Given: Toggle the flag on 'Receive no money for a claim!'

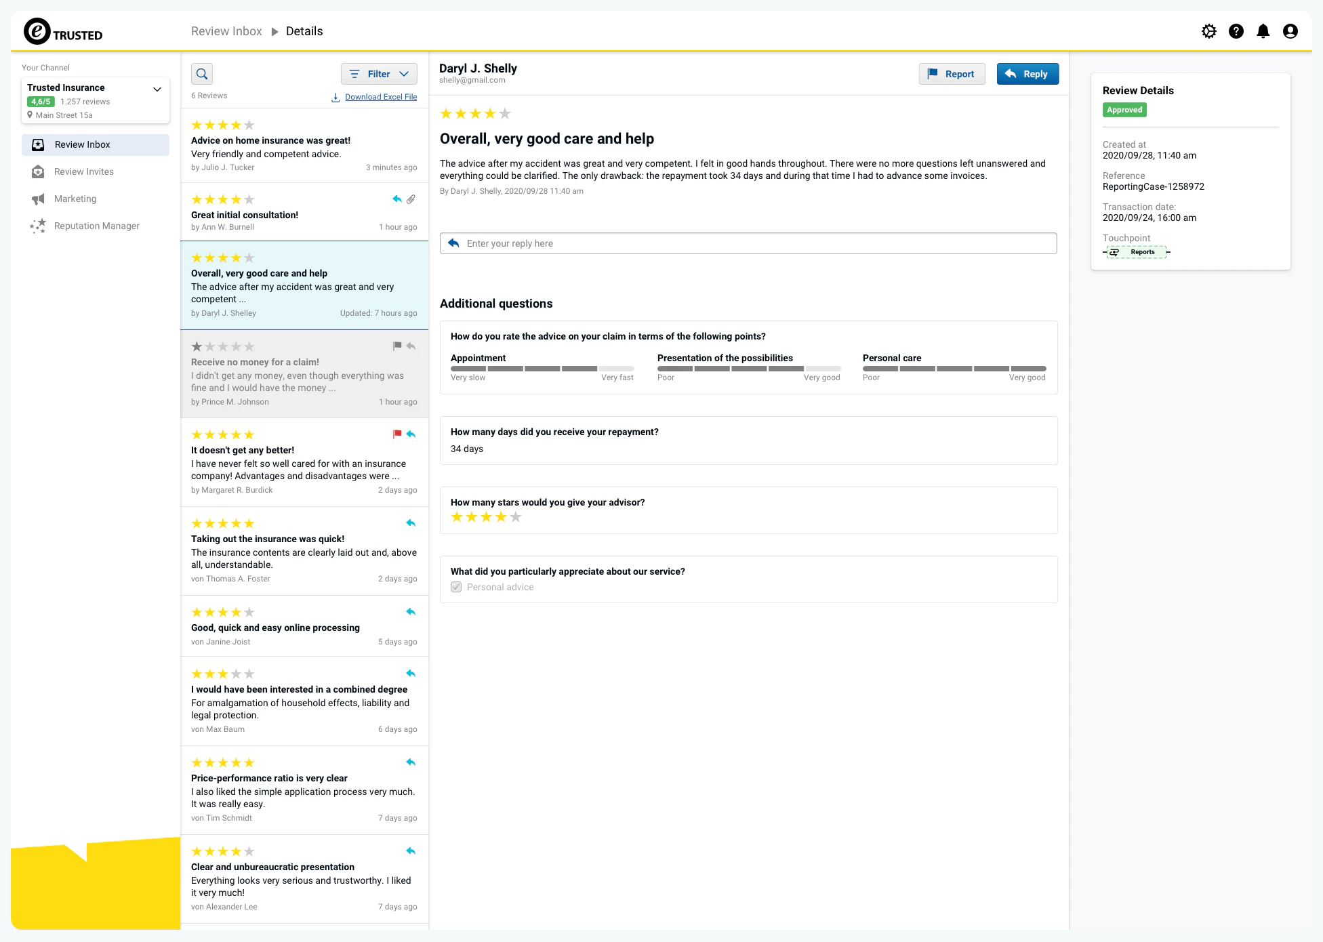Looking at the screenshot, I should 397,346.
